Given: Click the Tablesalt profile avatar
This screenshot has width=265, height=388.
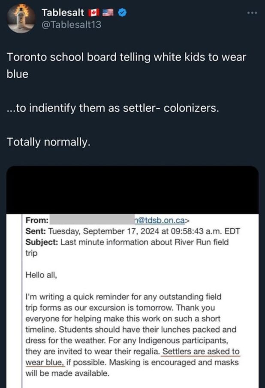Looking at the screenshot, I should (x=21, y=18).
